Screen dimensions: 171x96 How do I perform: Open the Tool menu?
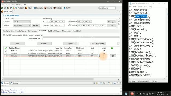pos(13,5)
